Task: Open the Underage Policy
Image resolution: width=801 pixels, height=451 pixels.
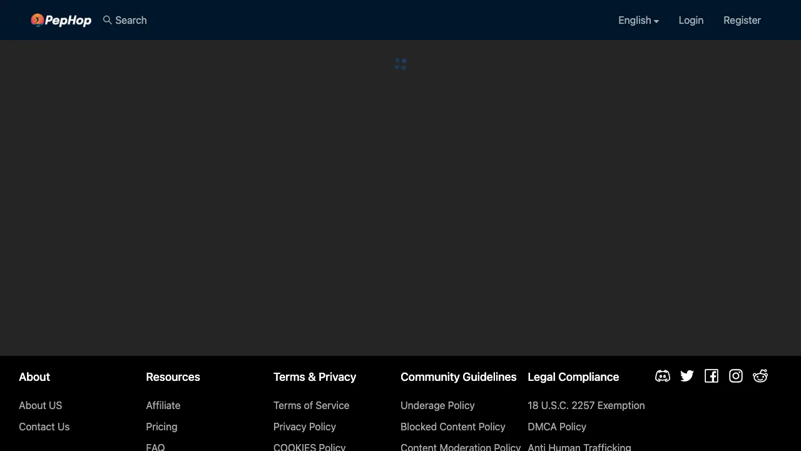Action: point(437,405)
